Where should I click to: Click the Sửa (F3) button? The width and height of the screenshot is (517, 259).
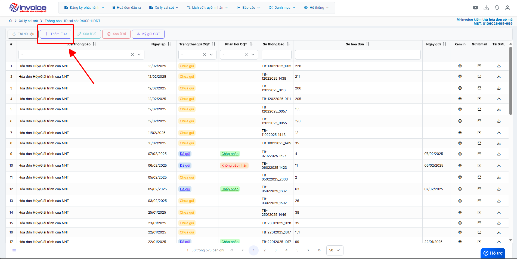(87, 34)
